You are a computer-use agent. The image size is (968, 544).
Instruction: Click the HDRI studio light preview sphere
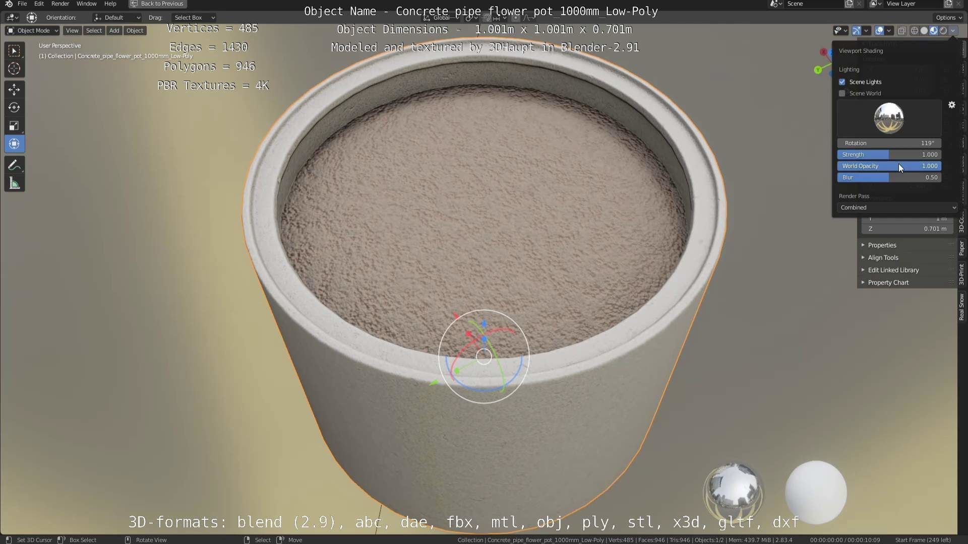click(x=888, y=118)
